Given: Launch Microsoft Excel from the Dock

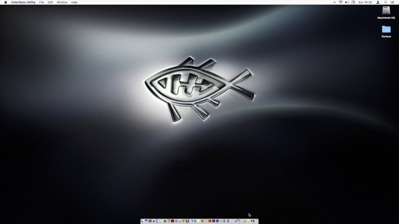Looking at the screenshot, I should pos(228,221).
